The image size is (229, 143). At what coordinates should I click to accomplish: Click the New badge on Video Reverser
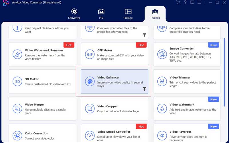coord(213,126)
